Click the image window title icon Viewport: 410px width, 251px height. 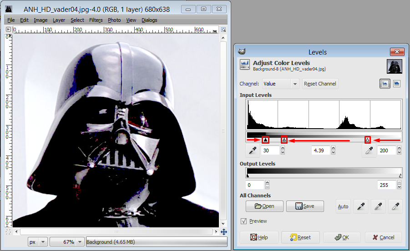click(8, 9)
